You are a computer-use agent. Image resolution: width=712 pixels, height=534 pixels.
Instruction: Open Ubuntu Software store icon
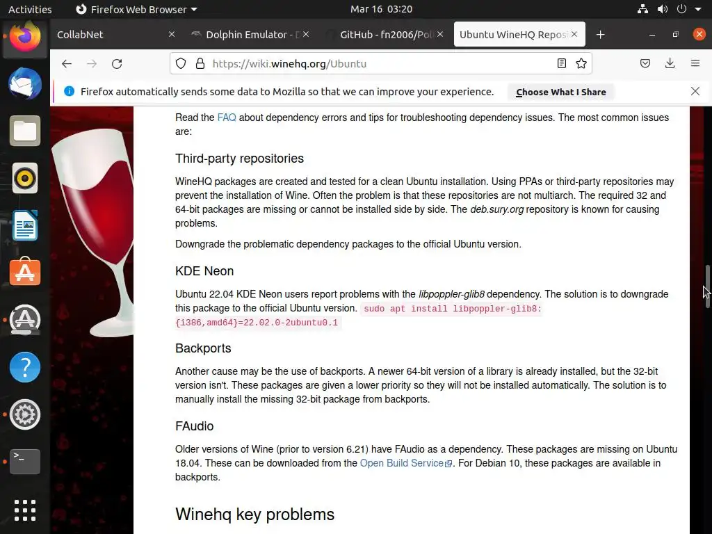point(25,272)
